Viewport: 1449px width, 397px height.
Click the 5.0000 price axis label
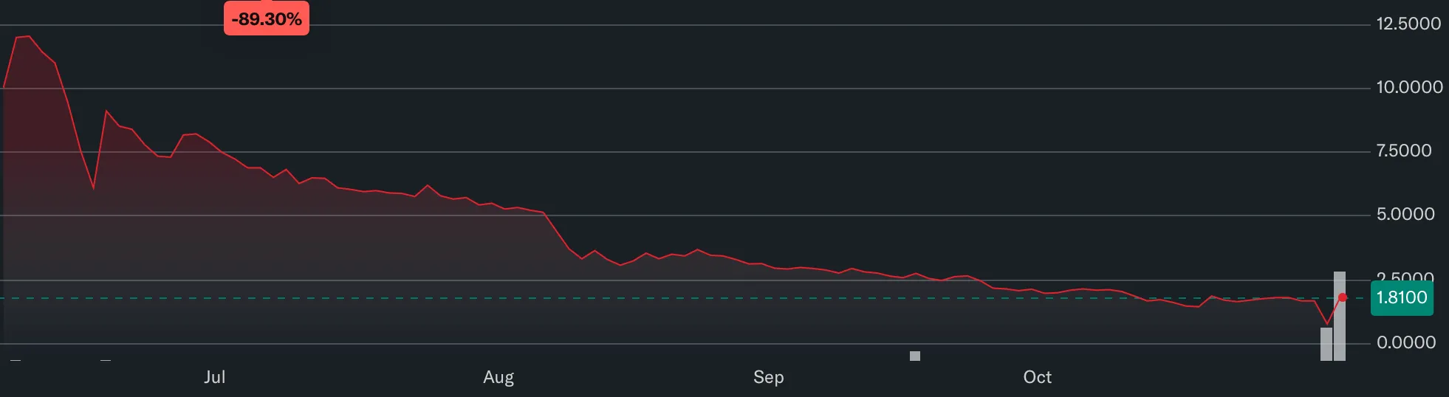[1405, 214]
